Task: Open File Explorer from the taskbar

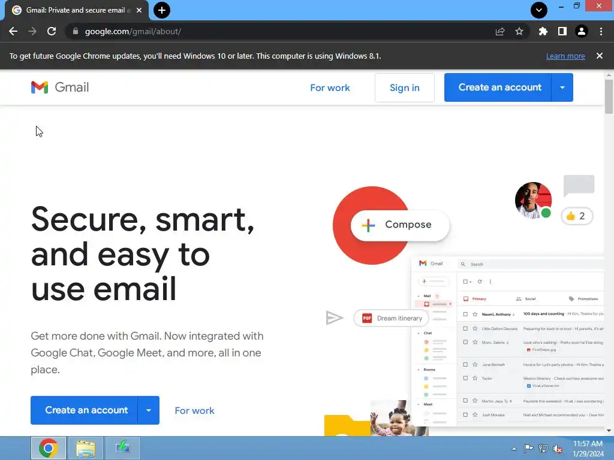Action: click(x=86, y=448)
